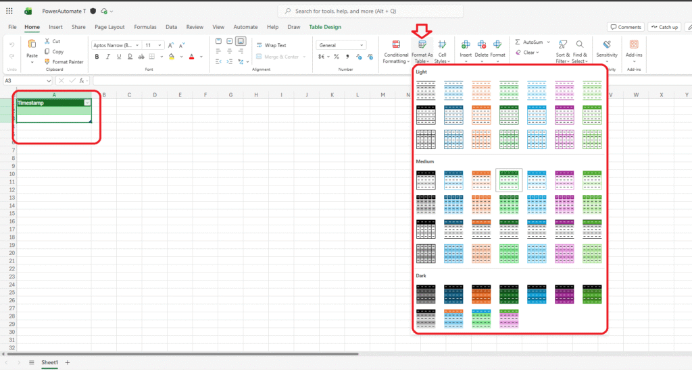
Task: Click the Insert cells icon
Action: pyautogui.click(x=466, y=45)
